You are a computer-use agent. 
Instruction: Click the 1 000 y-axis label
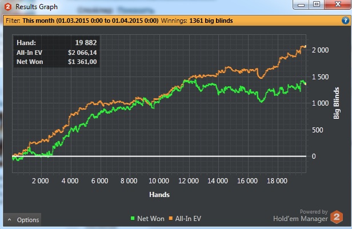point(320,103)
